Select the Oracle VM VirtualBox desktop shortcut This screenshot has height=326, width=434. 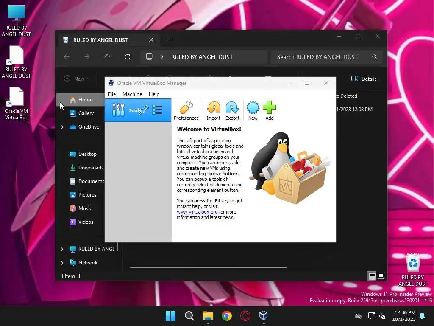coord(17,104)
